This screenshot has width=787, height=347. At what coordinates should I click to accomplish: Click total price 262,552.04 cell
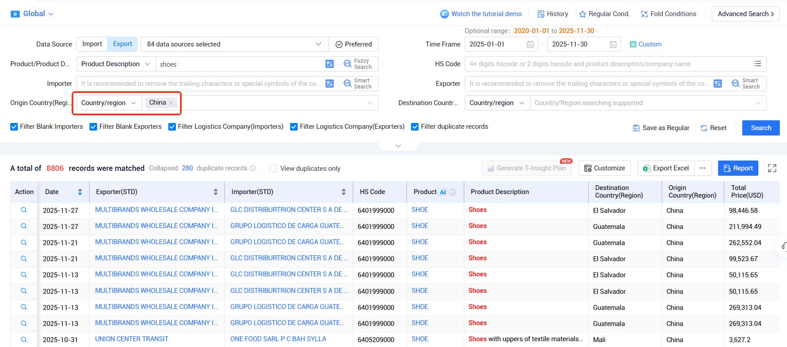pyautogui.click(x=745, y=243)
